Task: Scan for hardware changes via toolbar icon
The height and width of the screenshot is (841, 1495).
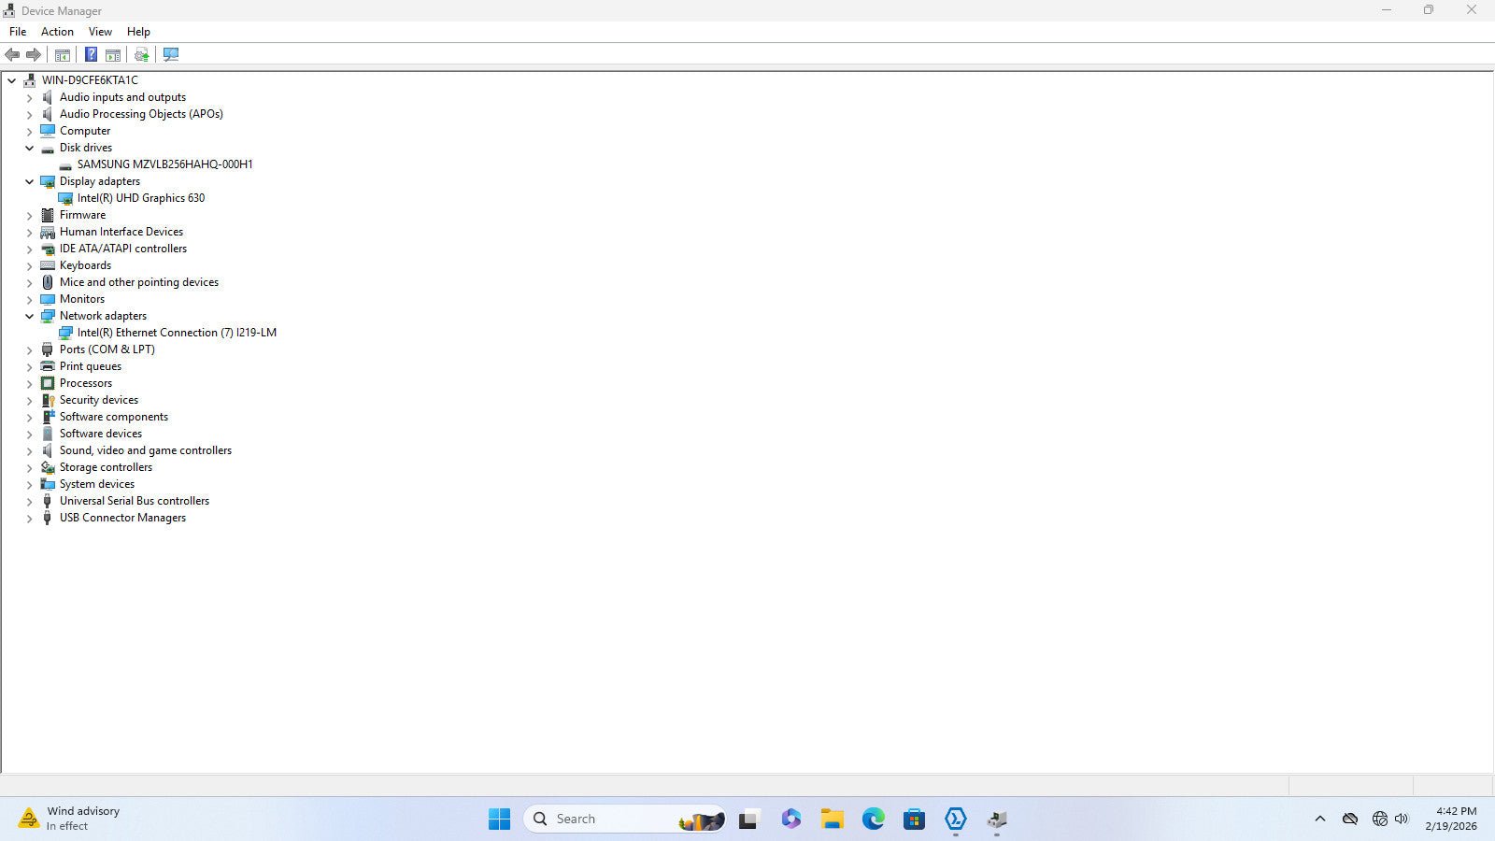Action: click(171, 55)
